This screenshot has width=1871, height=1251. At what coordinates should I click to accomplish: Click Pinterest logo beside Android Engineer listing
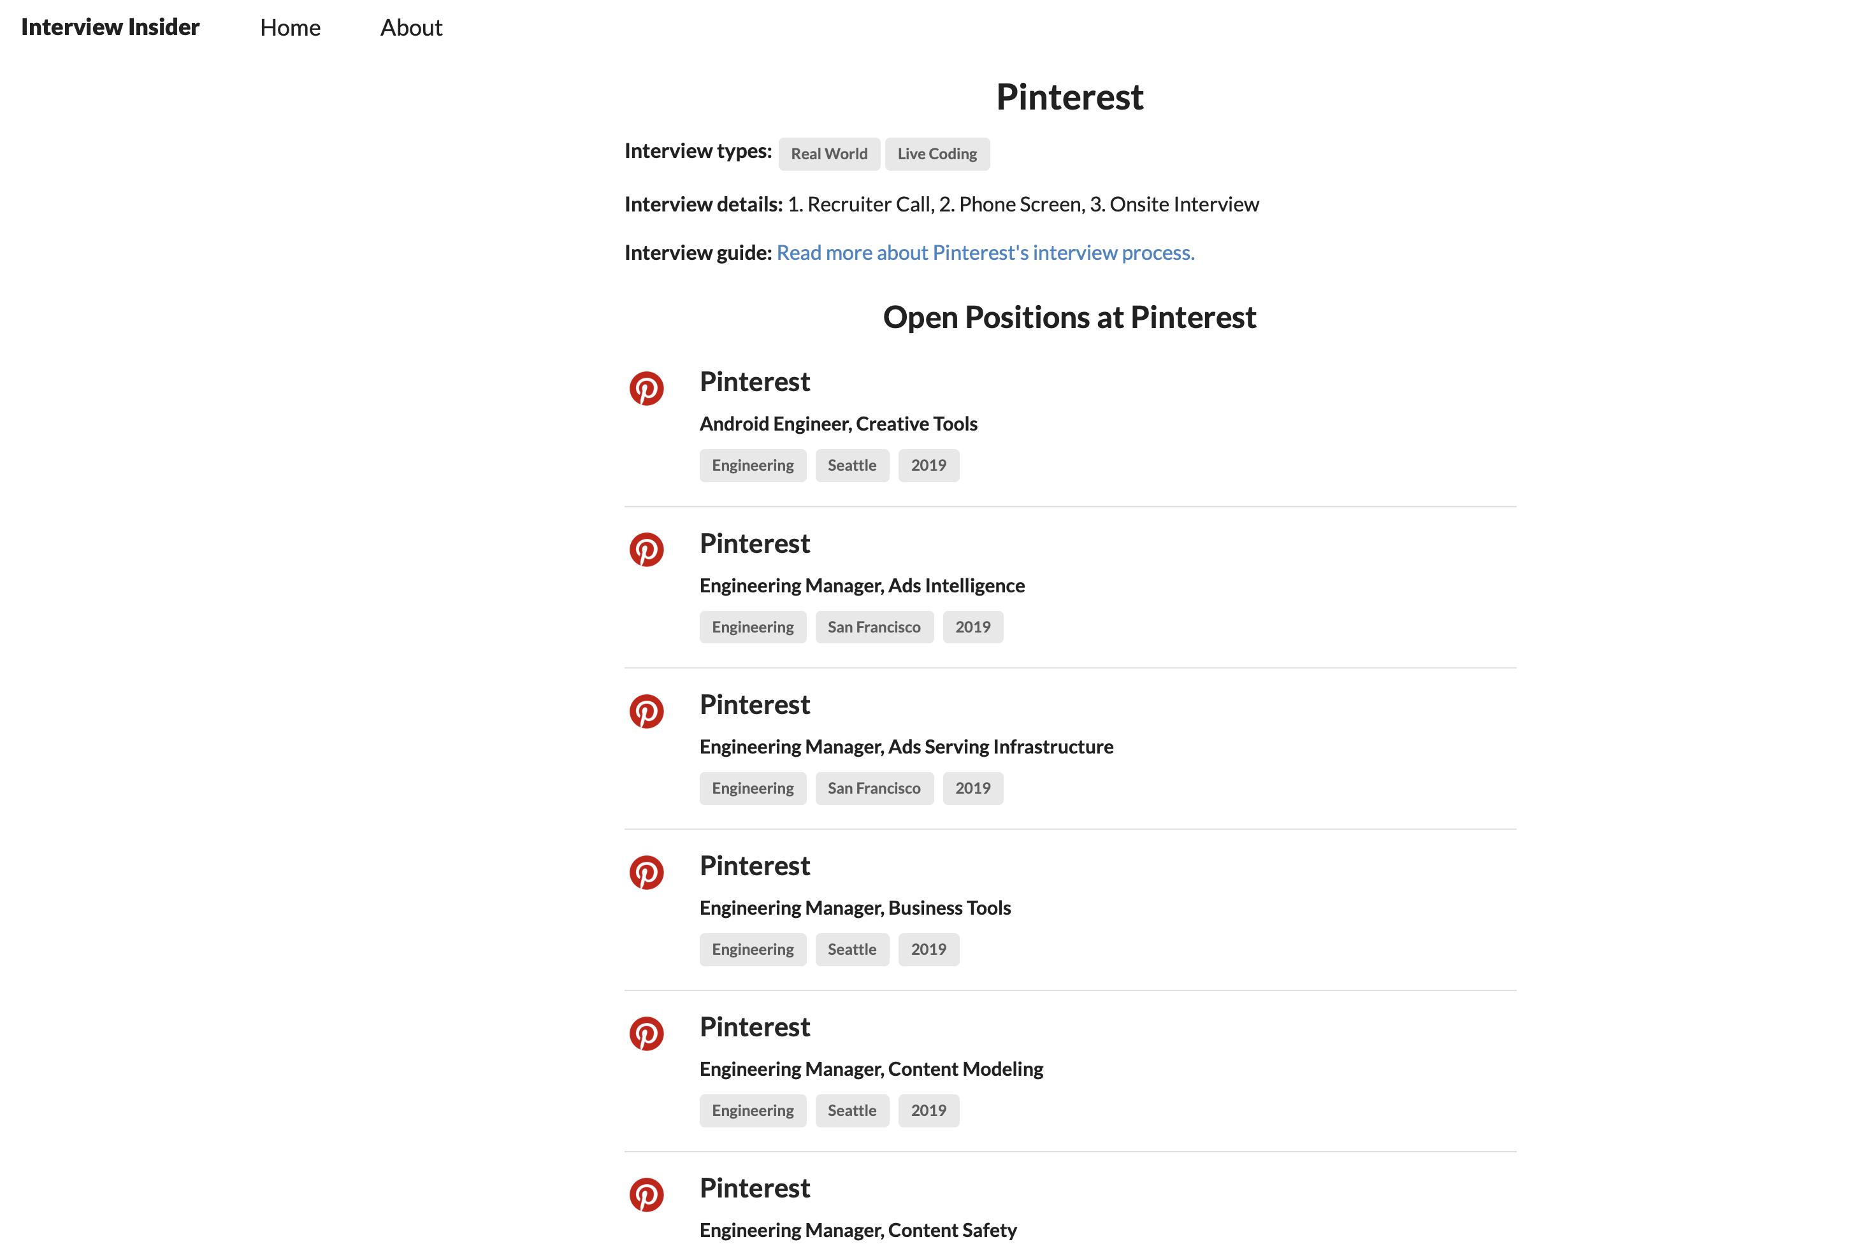click(x=647, y=389)
